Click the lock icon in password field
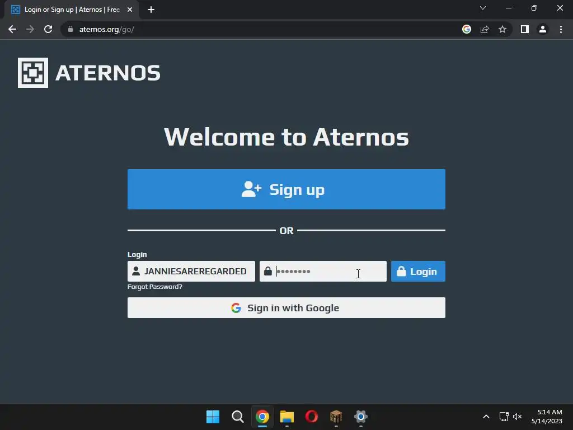The image size is (573, 430). (268, 271)
